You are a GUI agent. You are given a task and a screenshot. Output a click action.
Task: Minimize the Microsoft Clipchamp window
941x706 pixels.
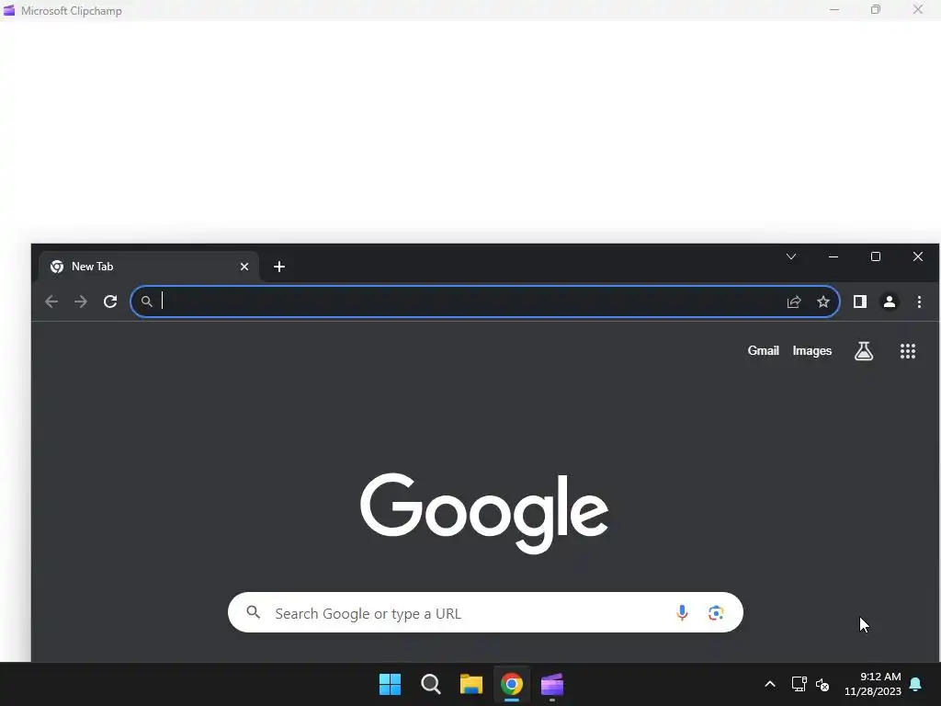pos(834,9)
